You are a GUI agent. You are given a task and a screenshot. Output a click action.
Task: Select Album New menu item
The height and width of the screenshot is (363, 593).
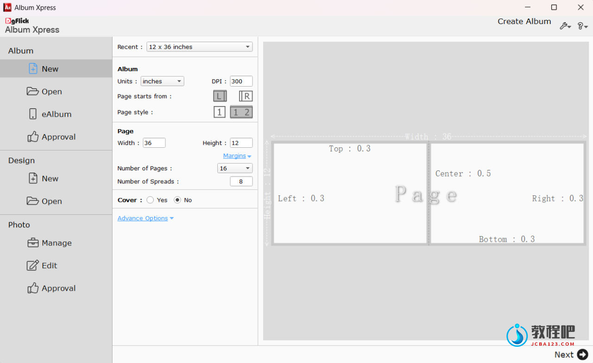pyautogui.click(x=56, y=69)
